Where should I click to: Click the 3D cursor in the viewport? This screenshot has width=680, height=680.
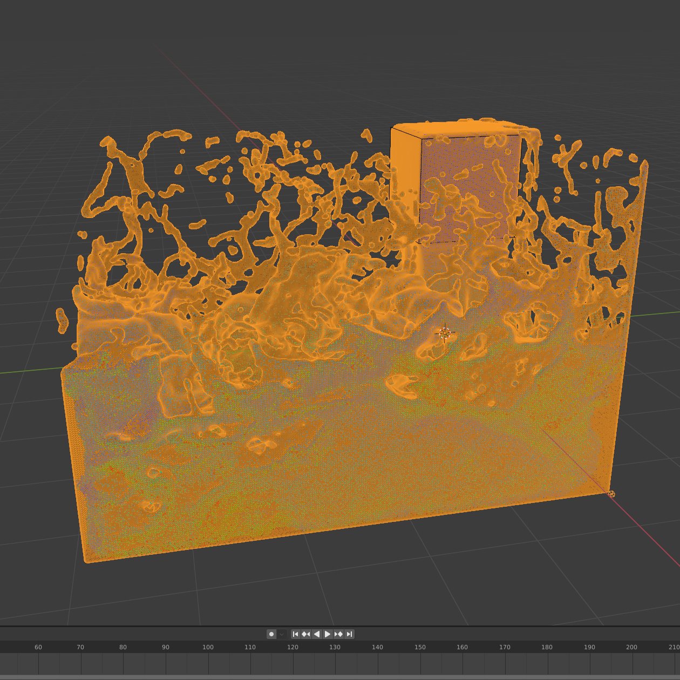pyautogui.click(x=445, y=333)
